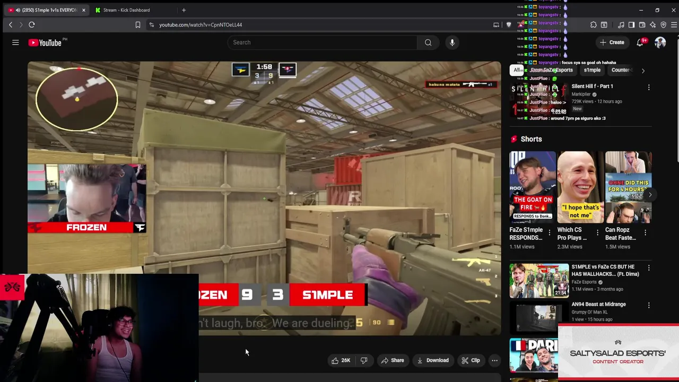679x382 pixels.
Task: Open S1MPLE vs FaZe CS video thumbnail
Action: 539,280
